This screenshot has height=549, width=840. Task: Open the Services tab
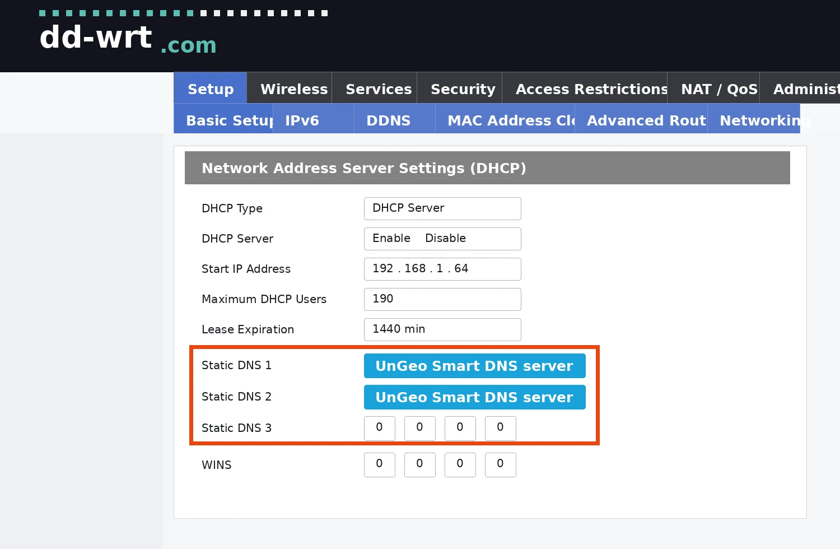(375, 89)
